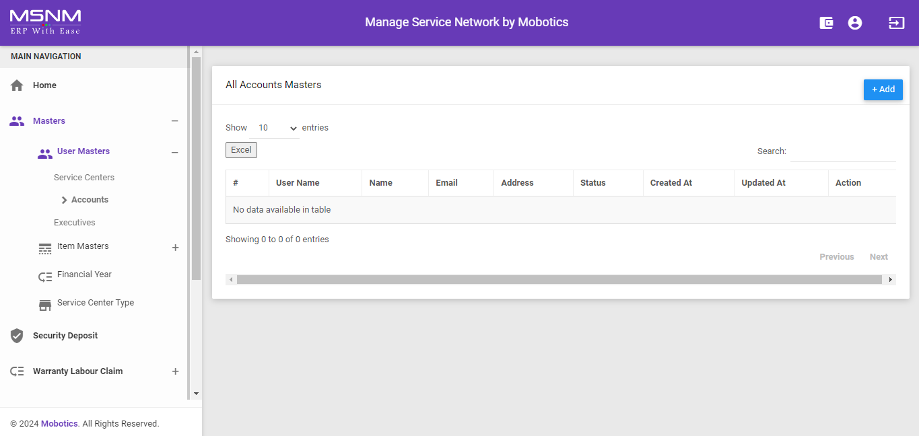Image resolution: width=919 pixels, height=436 pixels.
Task: Open the Mobotics footer link
Action: point(59,424)
